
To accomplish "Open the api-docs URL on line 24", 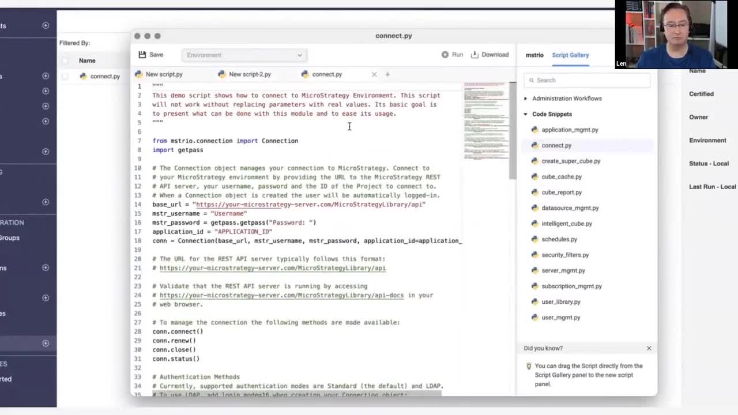I will point(282,295).
